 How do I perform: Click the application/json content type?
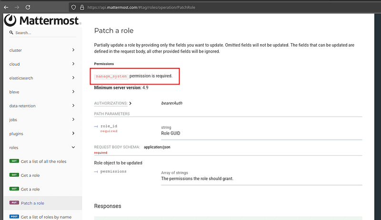(157, 147)
